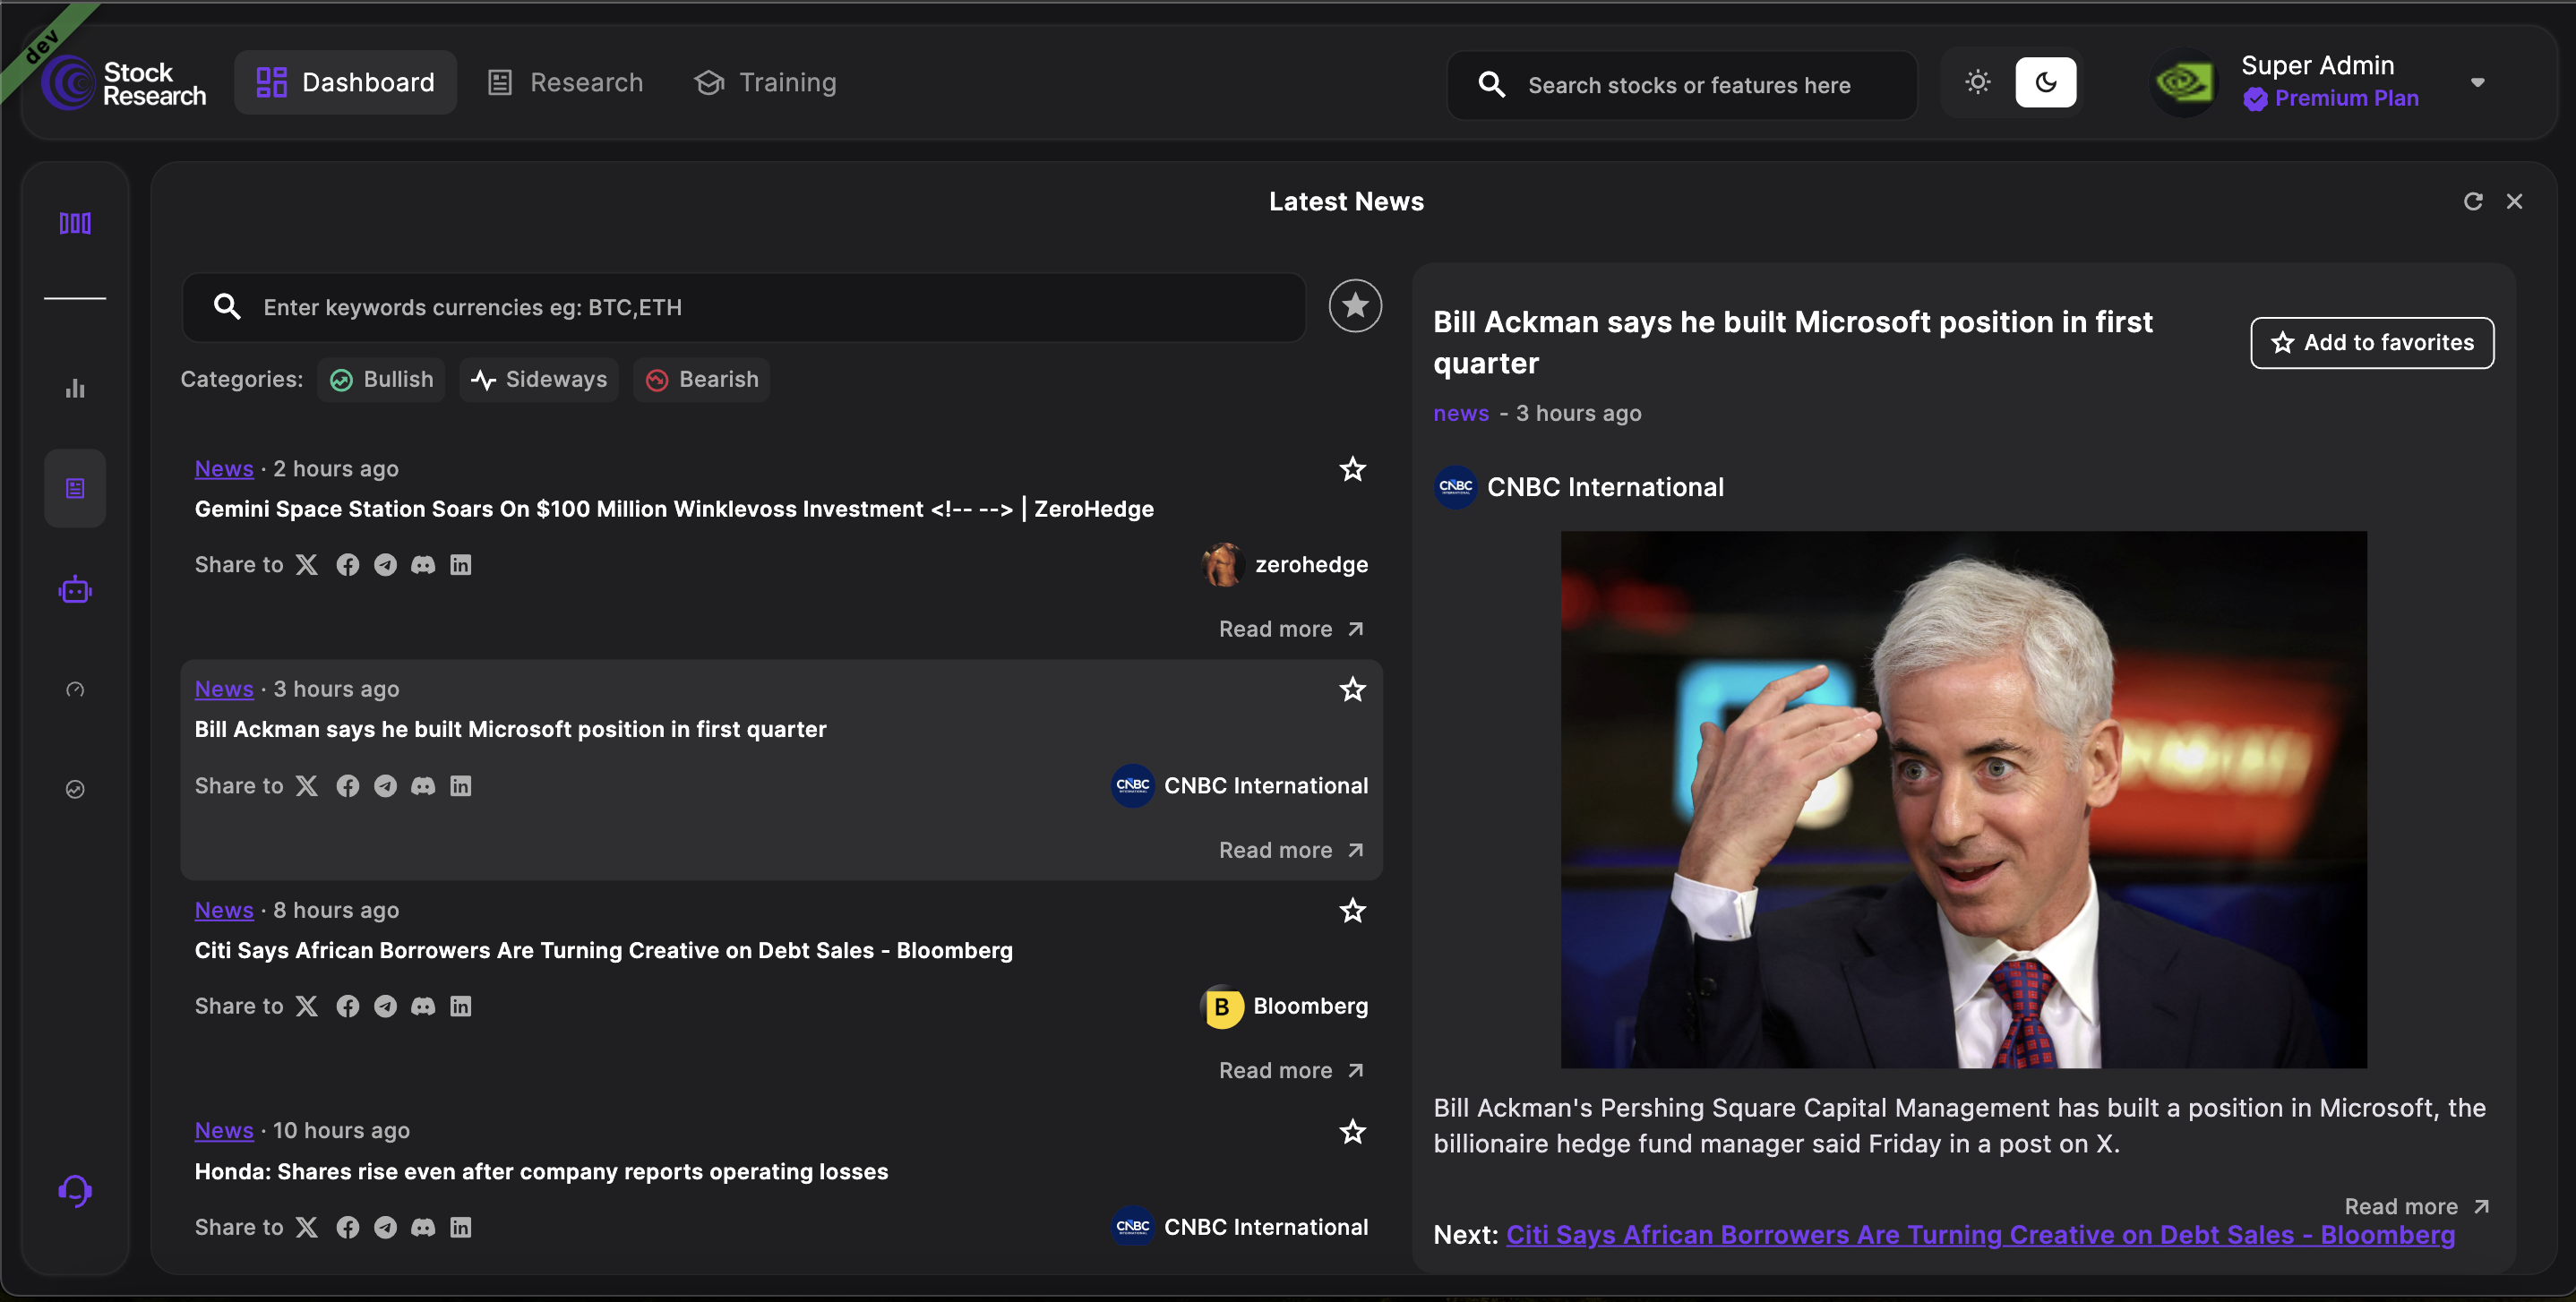Read more on Gemini Space Station article
Screen dimensions: 2576x1302
[x=1291, y=629]
